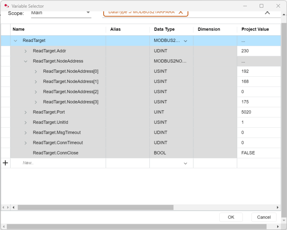Click the plus icon to add variable
Viewport: 287px width, 230px height.
pos(5,163)
